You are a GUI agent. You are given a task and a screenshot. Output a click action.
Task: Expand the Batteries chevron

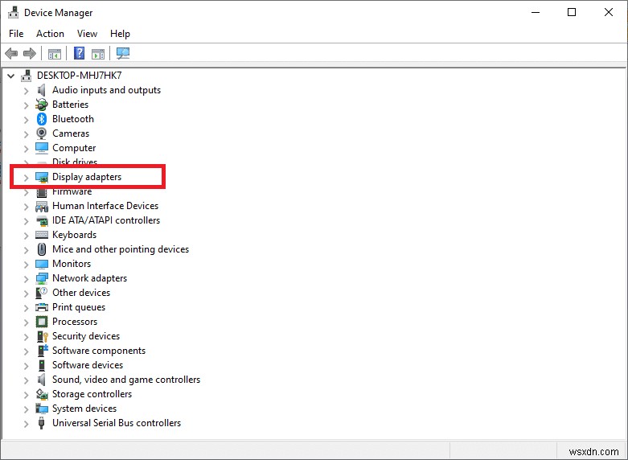tap(26, 105)
